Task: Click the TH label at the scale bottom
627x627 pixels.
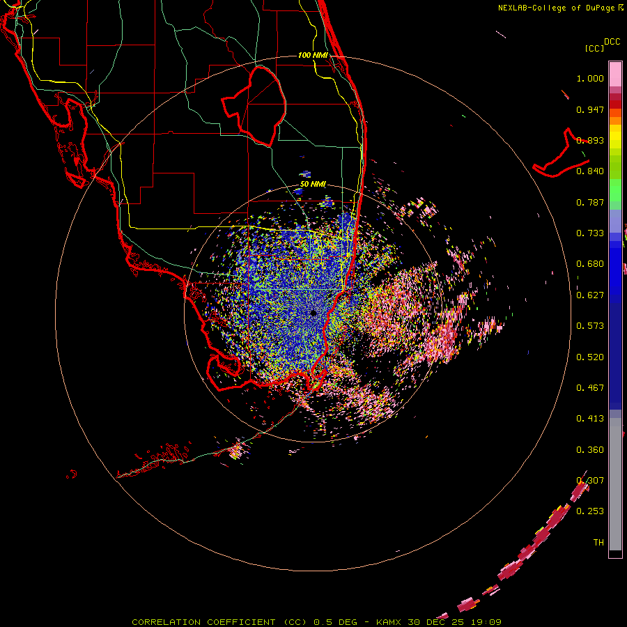Action: (598, 543)
